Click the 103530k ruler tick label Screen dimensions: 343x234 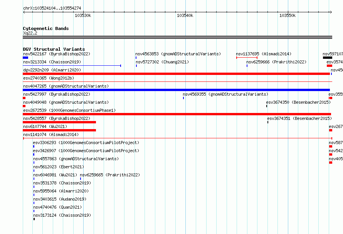pyautogui.click(x=83, y=15)
